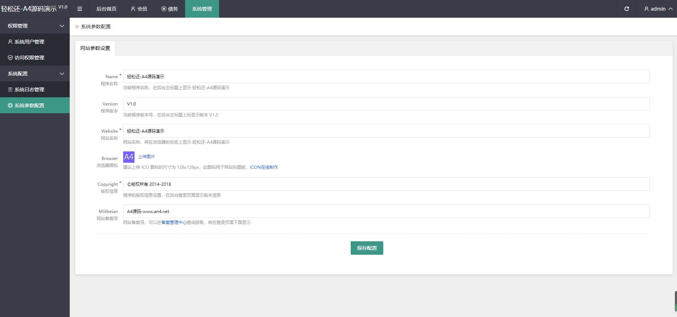
Task: Click the 保存配置 button
Action: pyautogui.click(x=367, y=248)
